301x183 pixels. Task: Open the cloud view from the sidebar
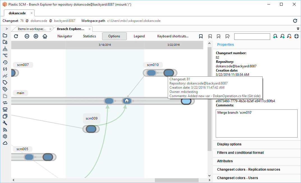(x=5, y=143)
